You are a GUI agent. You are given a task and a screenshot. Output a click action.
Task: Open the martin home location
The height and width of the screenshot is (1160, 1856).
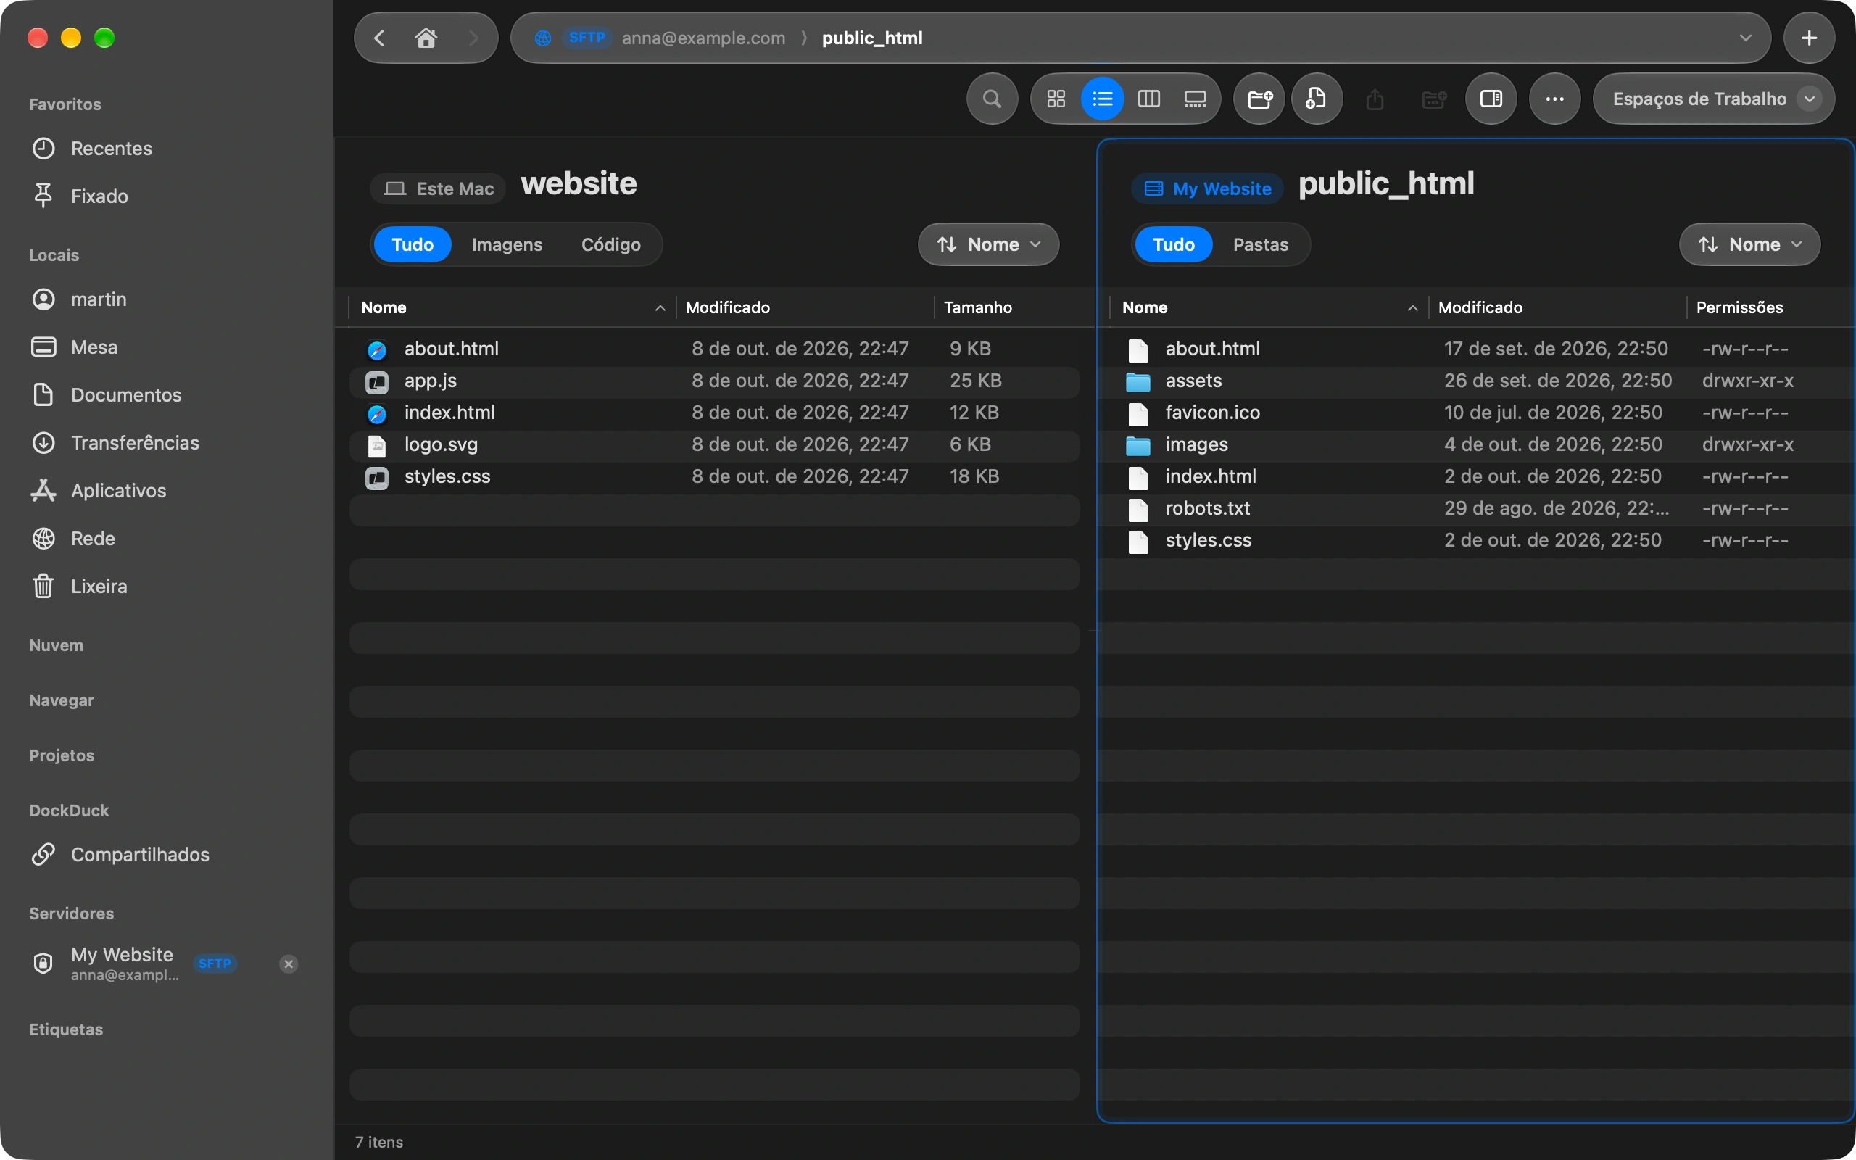click(167, 299)
